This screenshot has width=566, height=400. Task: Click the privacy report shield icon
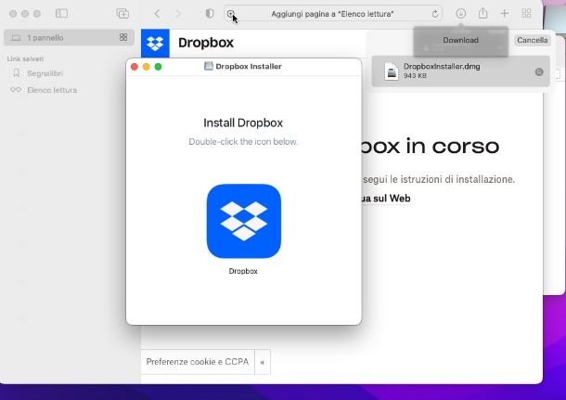209,14
